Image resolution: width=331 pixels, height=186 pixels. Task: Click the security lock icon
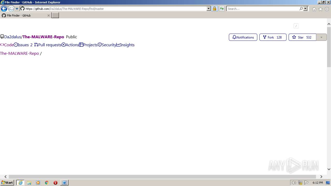coord(214,9)
